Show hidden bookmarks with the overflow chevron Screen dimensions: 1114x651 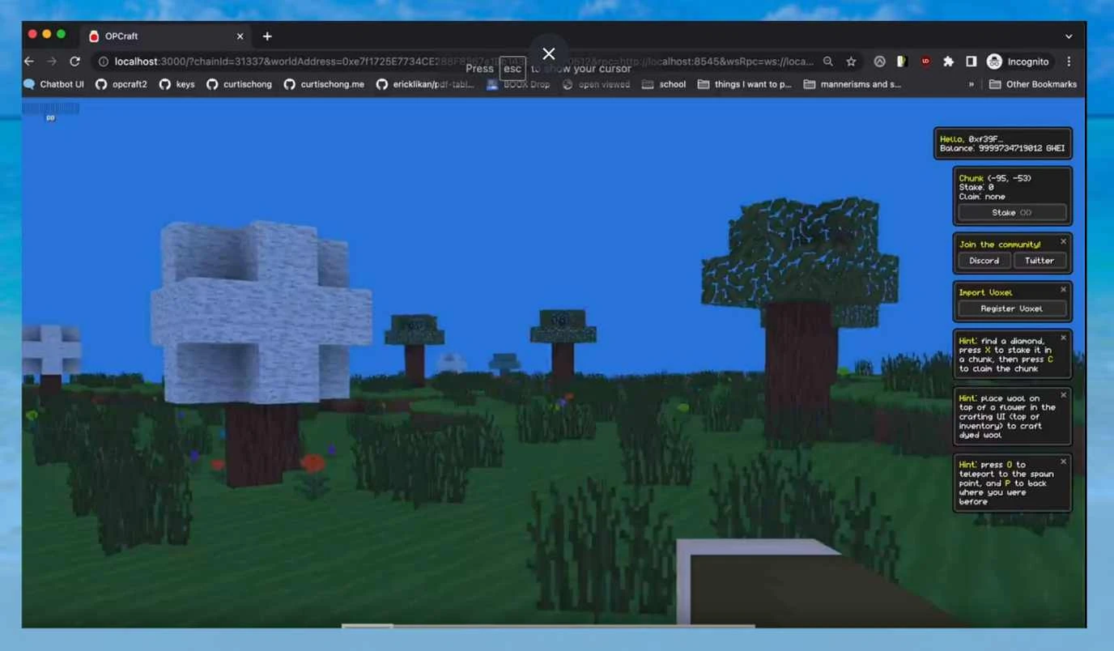(971, 84)
